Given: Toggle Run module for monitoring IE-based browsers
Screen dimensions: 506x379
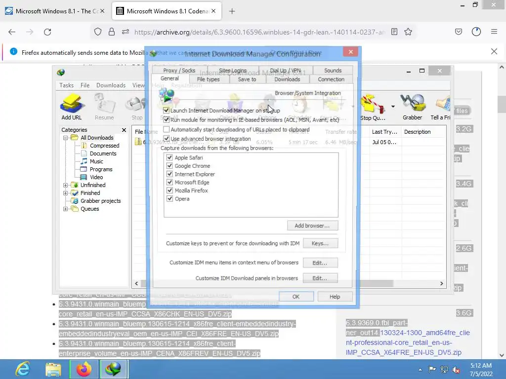Looking at the screenshot, I should click(x=167, y=119).
